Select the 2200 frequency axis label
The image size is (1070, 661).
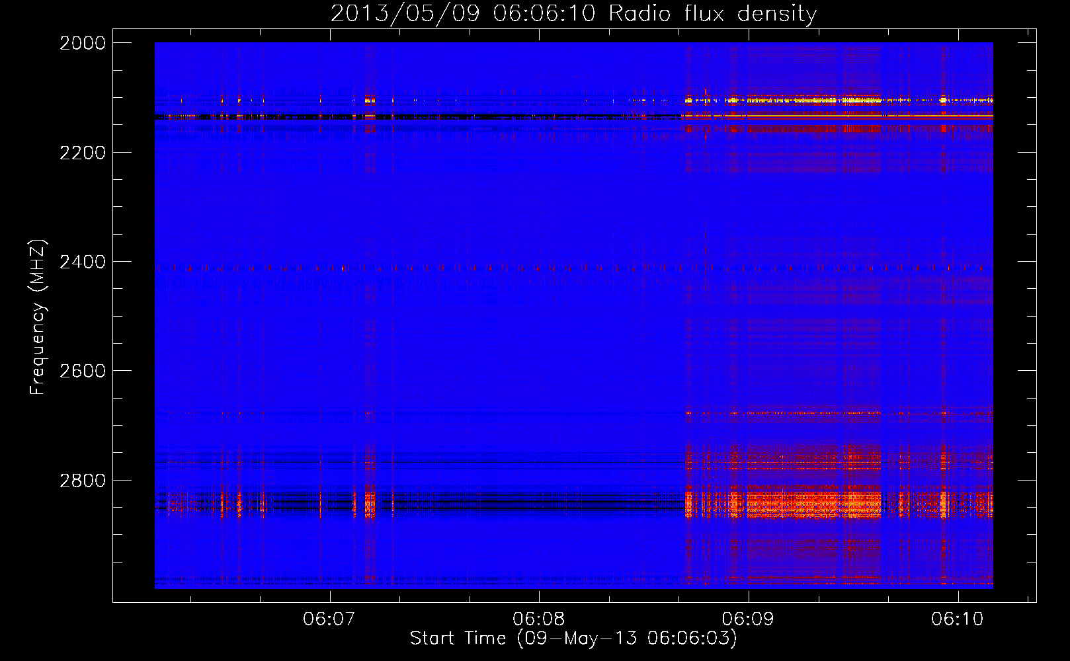[83, 153]
